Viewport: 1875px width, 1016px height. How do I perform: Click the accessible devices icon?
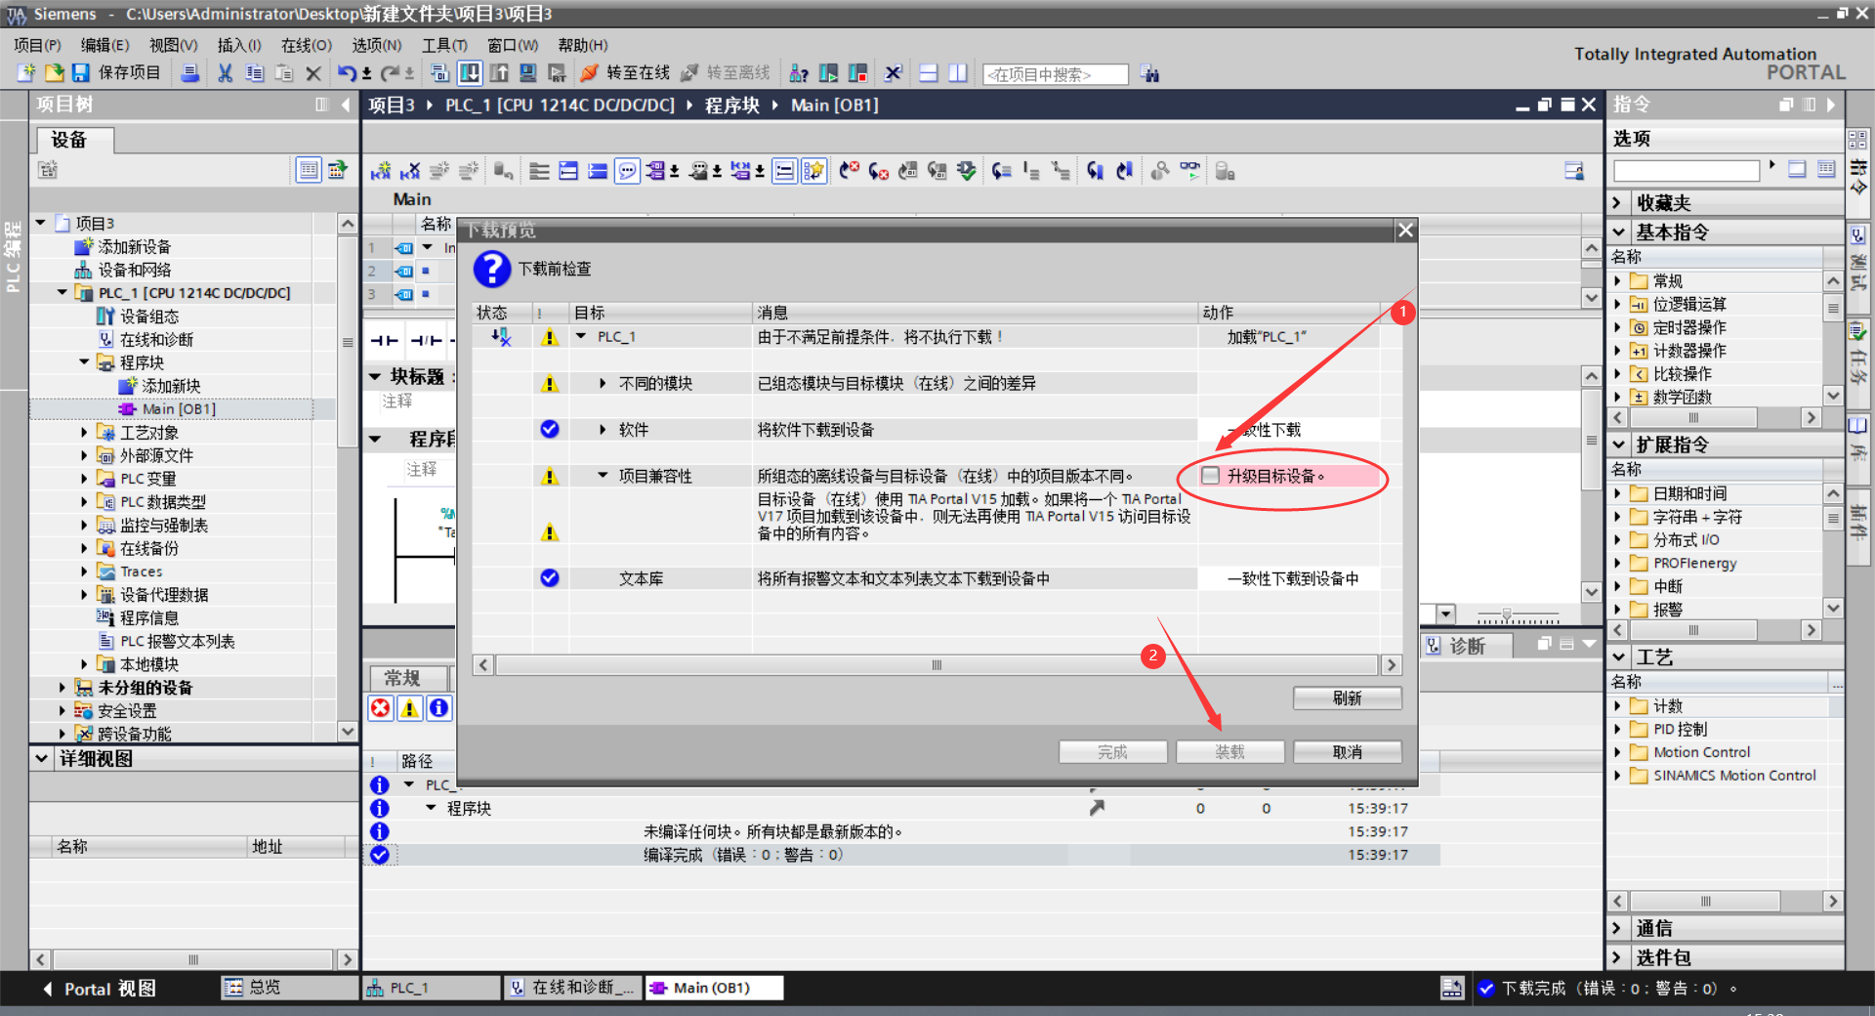[799, 73]
